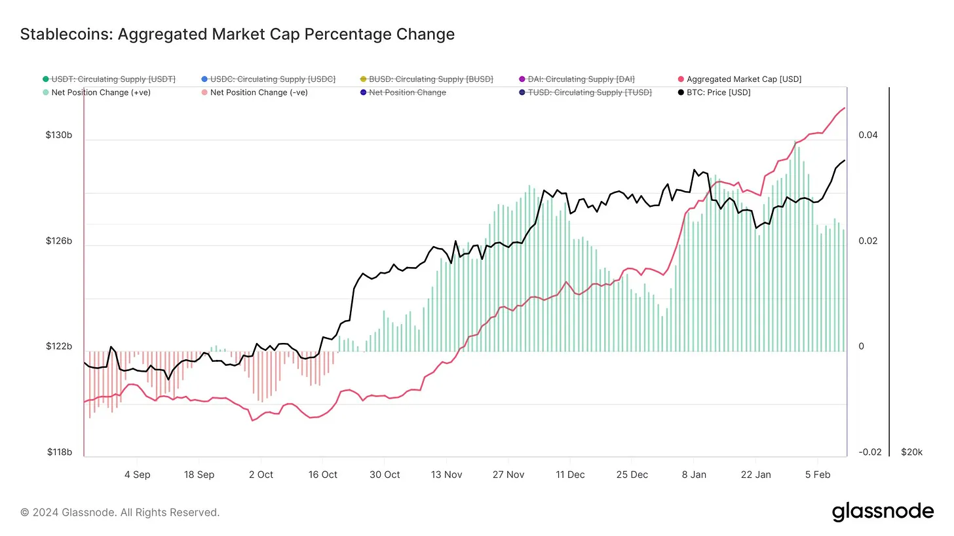The height and width of the screenshot is (536, 954).
Task: Click the 27 Nov x-axis label
Action: 508,474
